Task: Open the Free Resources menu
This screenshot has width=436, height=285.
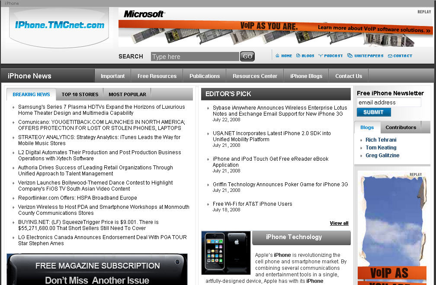Action: pos(157,76)
